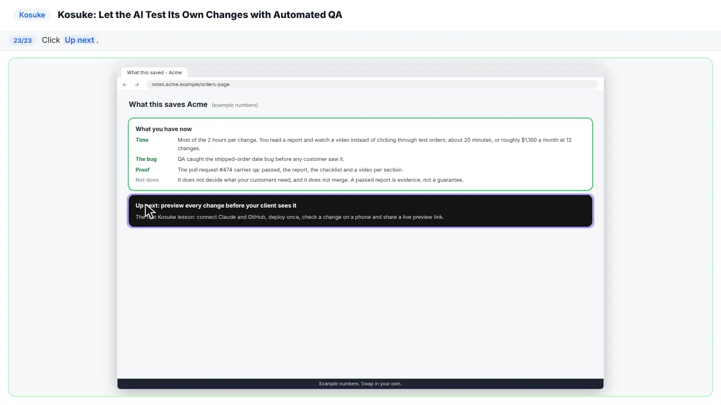Click the lesson title about Automated QA

(x=200, y=15)
